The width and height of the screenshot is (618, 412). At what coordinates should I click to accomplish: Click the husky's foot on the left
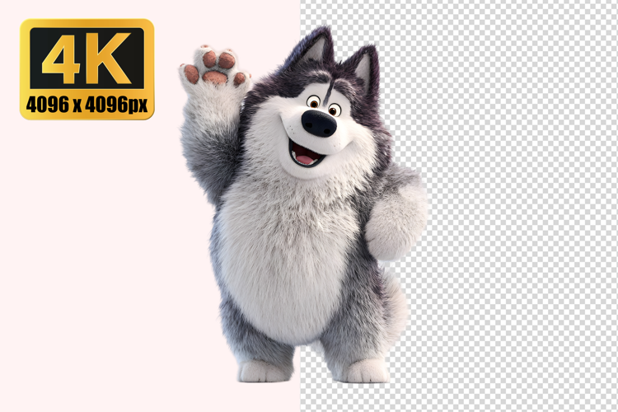point(262,370)
